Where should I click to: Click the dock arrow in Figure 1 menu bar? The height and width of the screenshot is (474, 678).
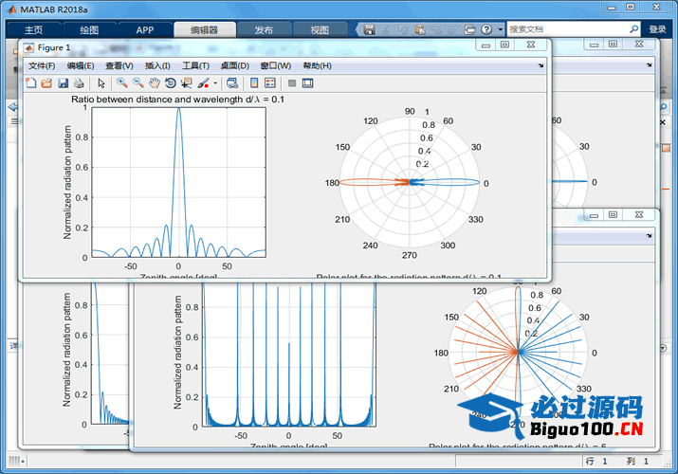click(541, 65)
